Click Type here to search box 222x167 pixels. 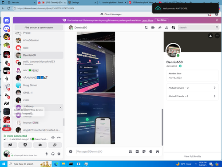tap(30, 164)
